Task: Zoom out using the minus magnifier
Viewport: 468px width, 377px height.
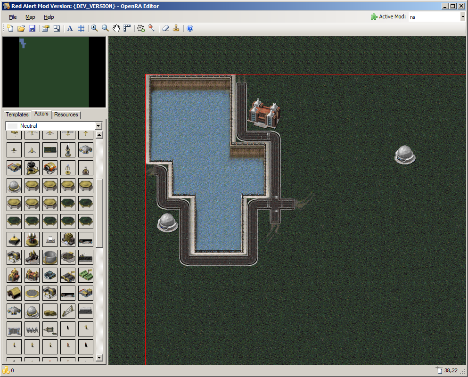Action: point(105,28)
